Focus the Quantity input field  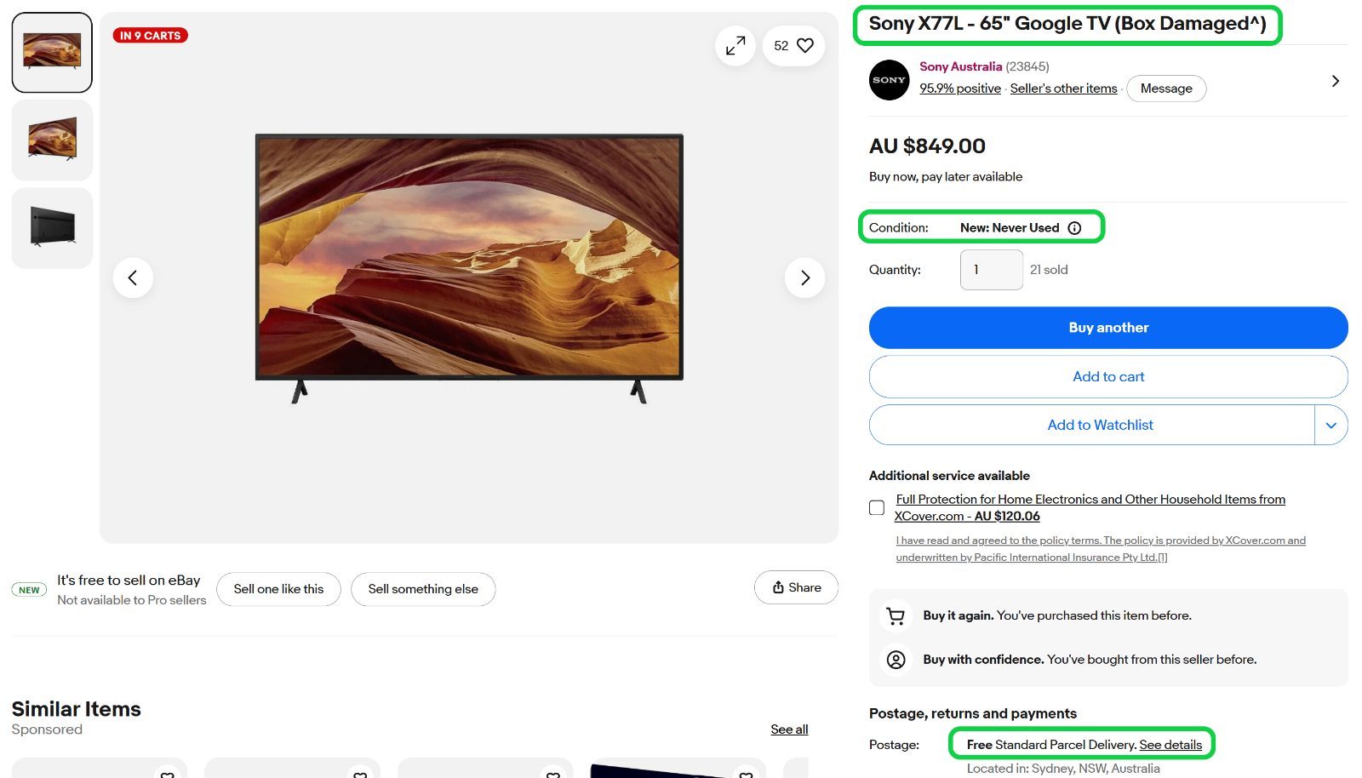[x=992, y=270]
